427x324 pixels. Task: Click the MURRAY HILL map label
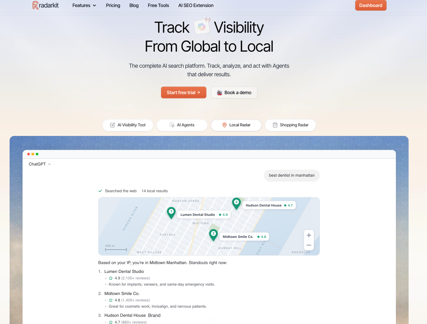(x=230, y=248)
